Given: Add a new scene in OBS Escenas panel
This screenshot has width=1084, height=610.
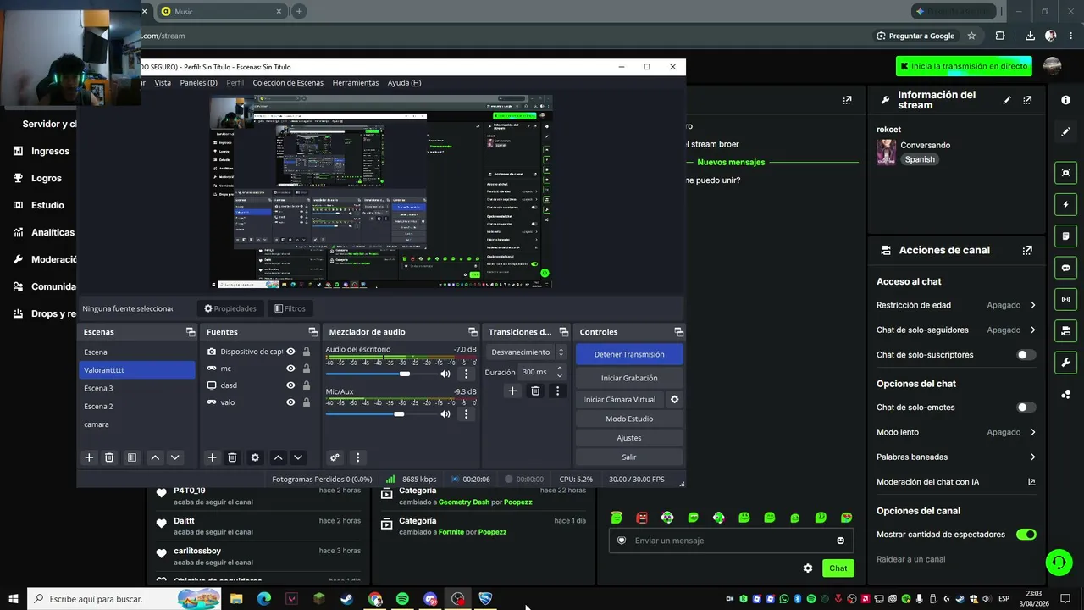Looking at the screenshot, I should 89,457.
